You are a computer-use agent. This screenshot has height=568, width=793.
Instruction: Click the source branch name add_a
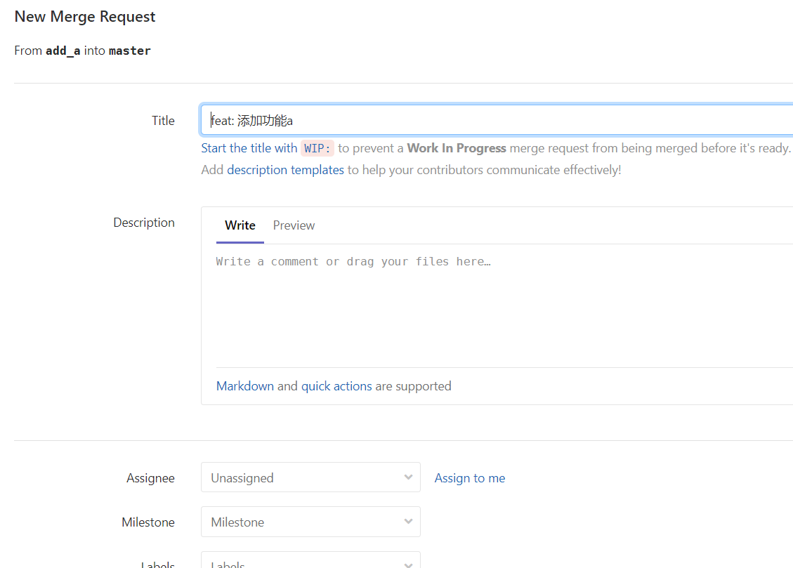(63, 51)
